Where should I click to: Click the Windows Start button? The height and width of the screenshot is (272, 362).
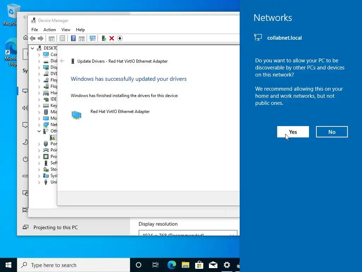(8, 265)
